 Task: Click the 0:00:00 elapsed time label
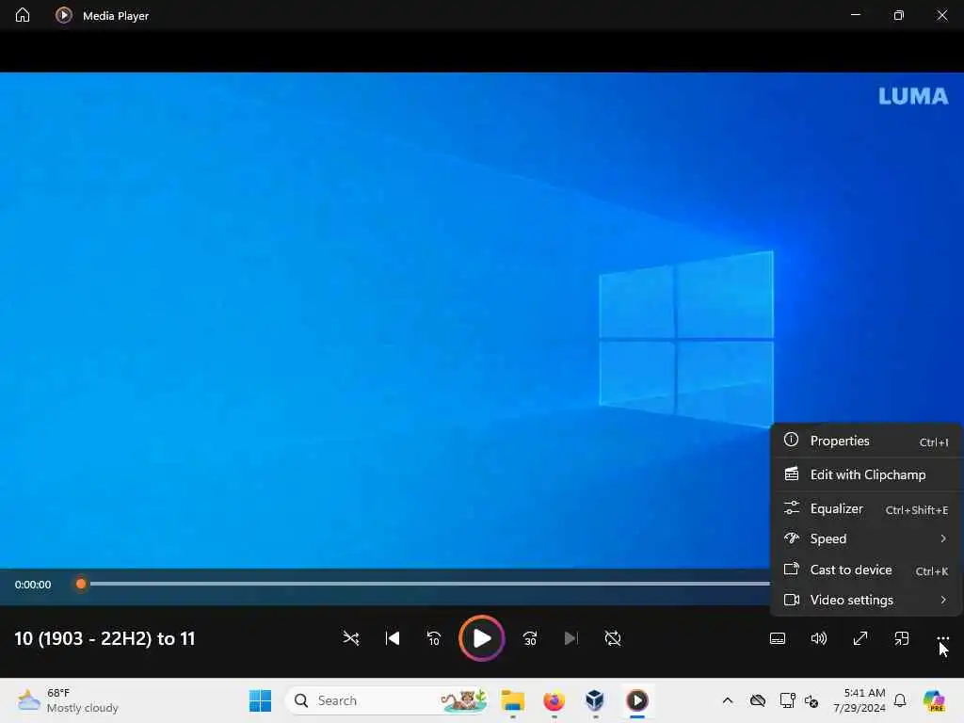pyautogui.click(x=33, y=585)
